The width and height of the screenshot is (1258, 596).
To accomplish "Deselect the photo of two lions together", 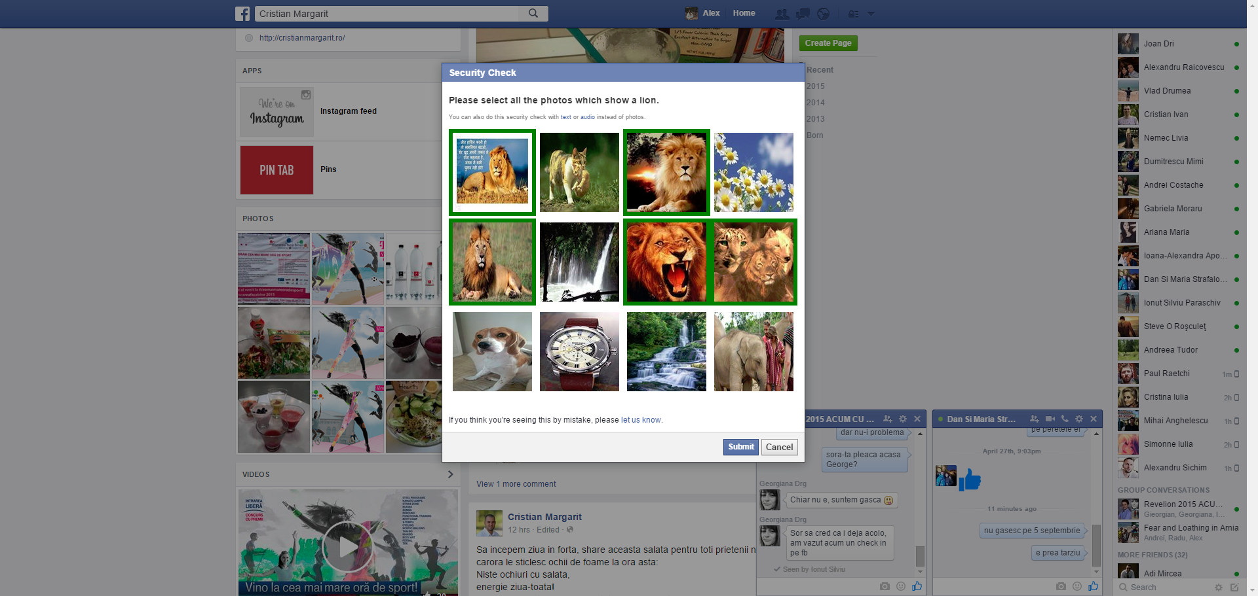I will pyautogui.click(x=753, y=262).
